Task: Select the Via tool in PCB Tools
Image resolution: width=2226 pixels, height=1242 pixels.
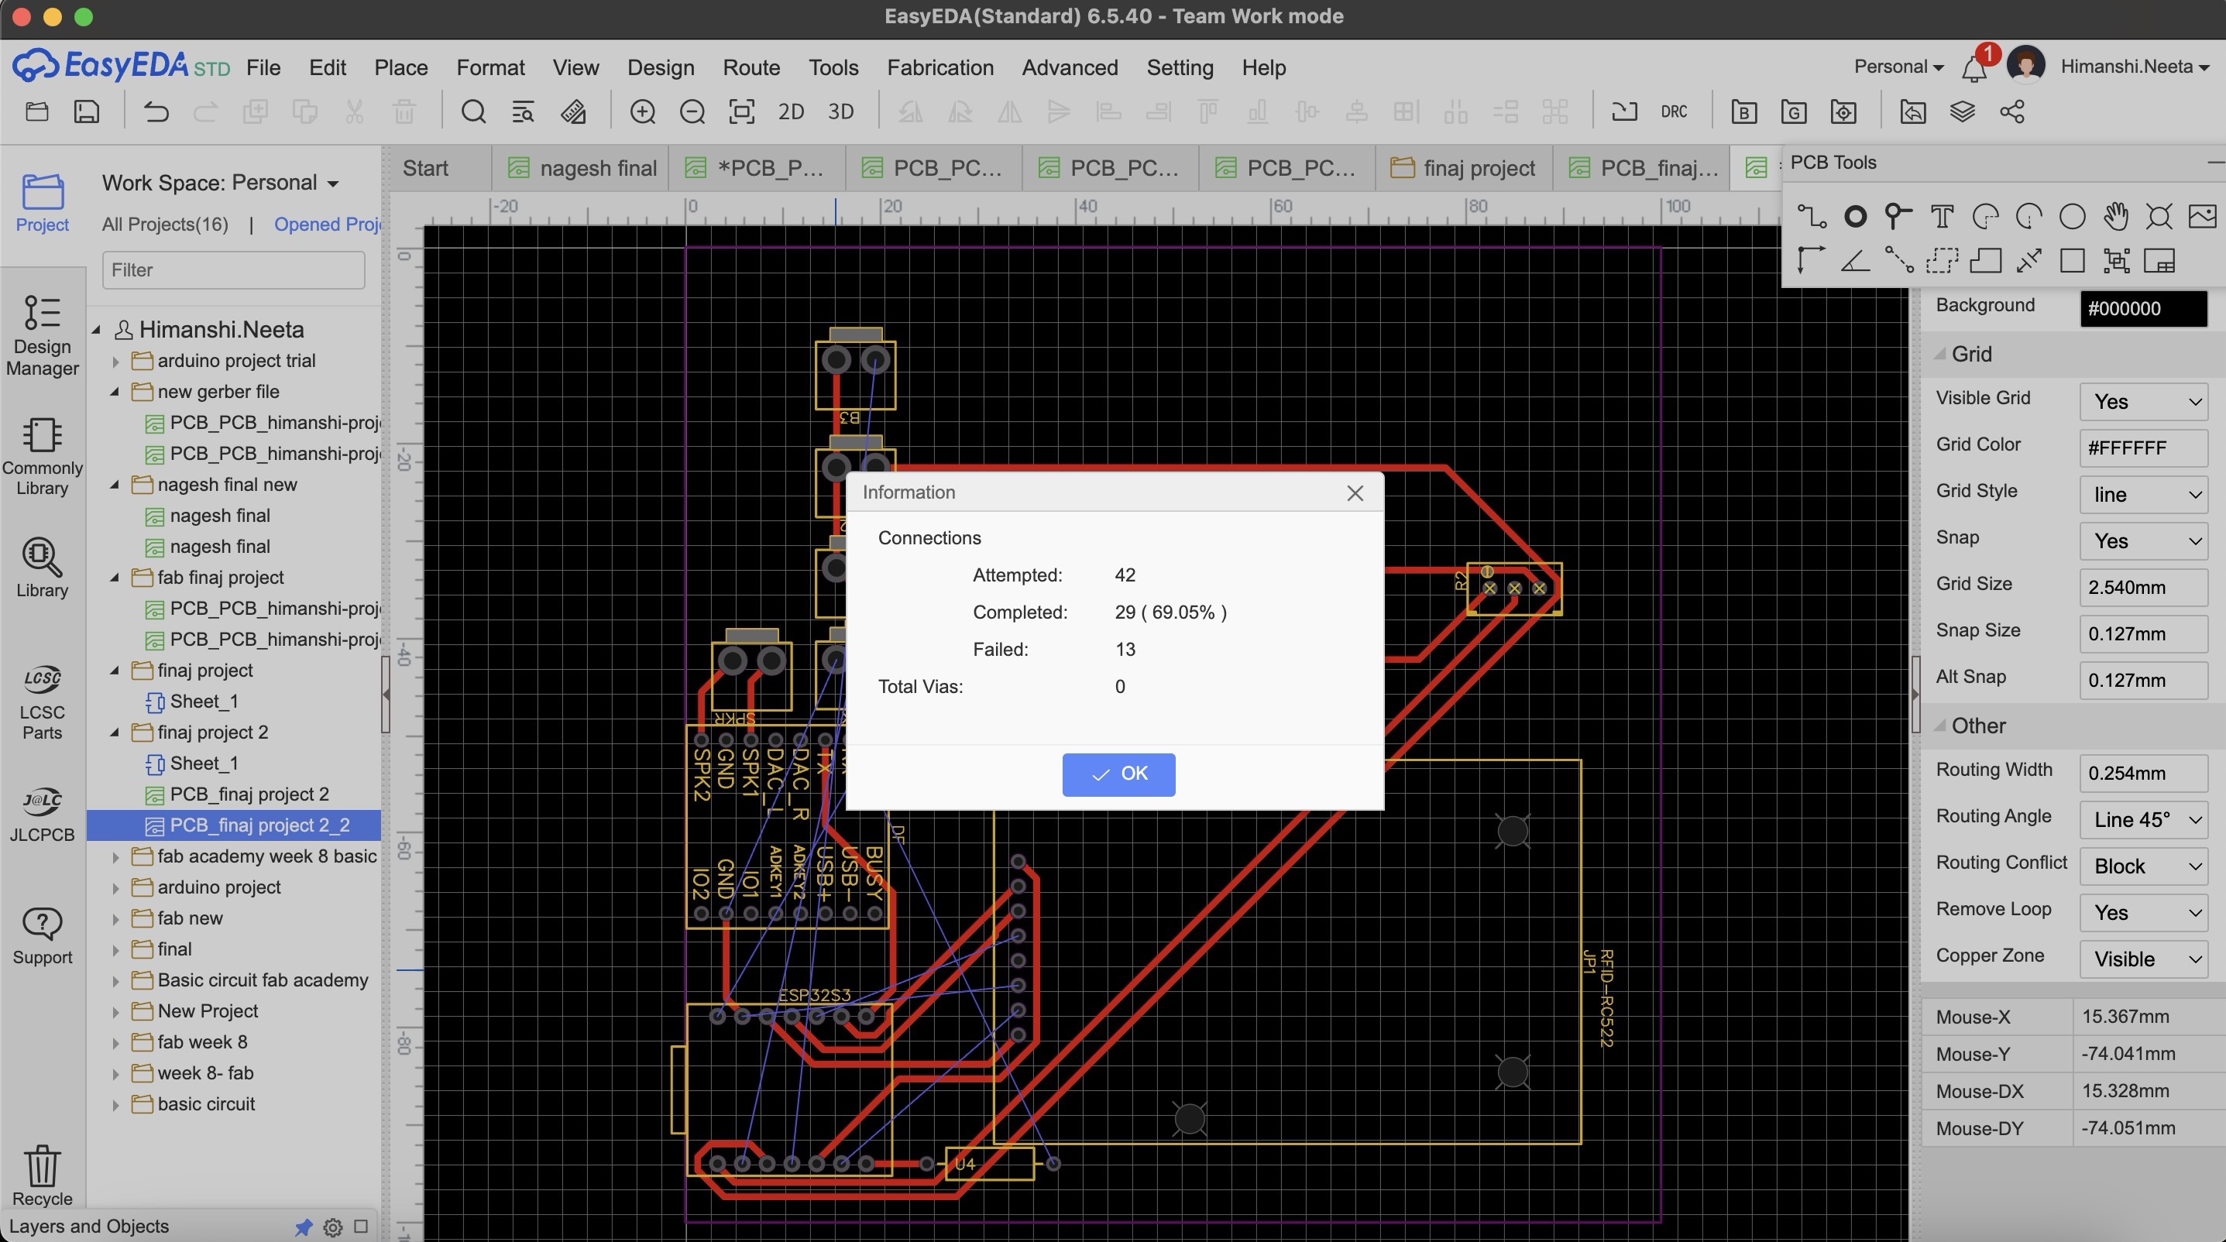Action: [x=1898, y=216]
